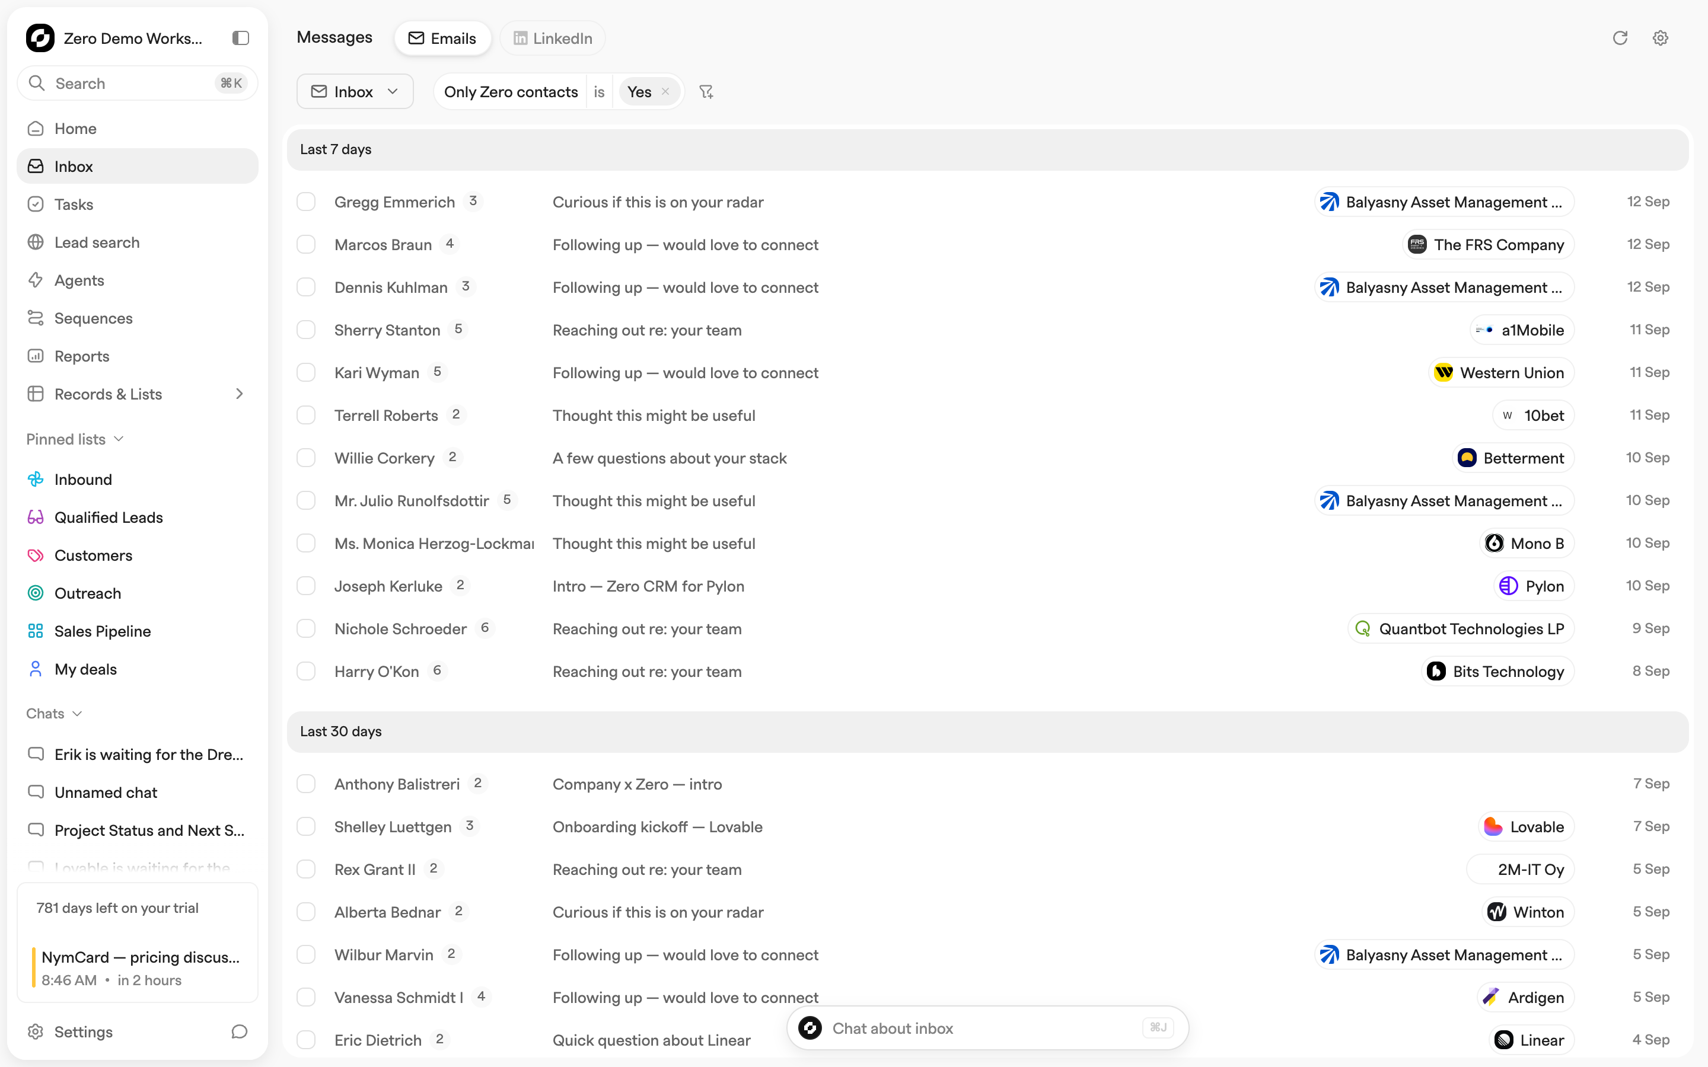Screen dimensions: 1708x1067
Task: Open the messages settings gear icon
Action: pyautogui.click(x=1660, y=38)
